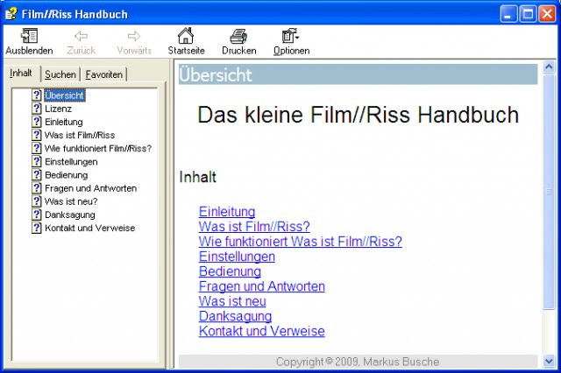The image size is (561, 373).
Task: Select Fragen und Antworten tree entry
Action: [91, 188]
